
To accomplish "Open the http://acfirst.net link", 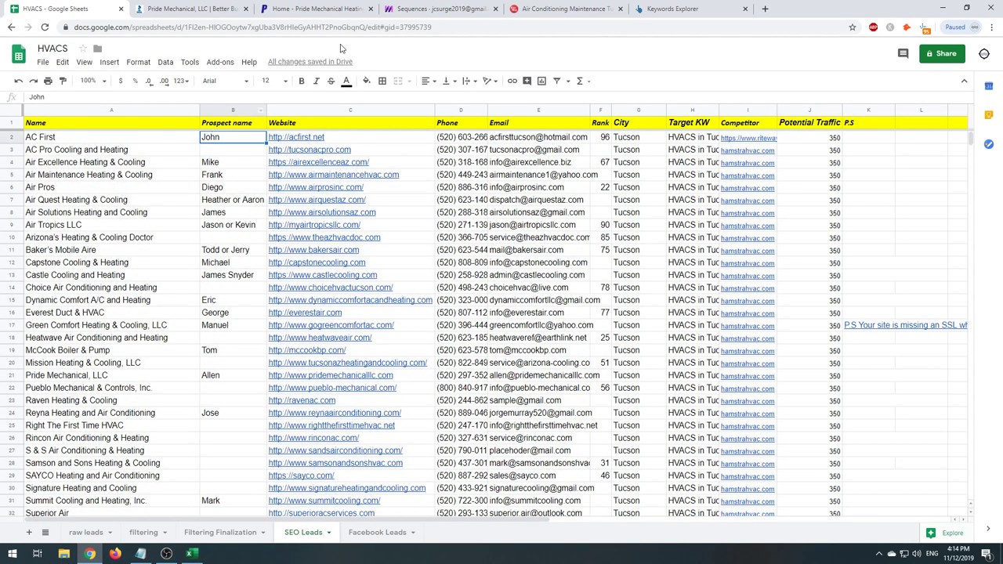I will point(296,137).
